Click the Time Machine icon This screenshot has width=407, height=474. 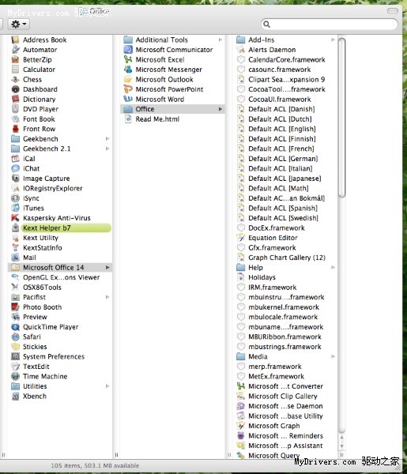coord(15,376)
